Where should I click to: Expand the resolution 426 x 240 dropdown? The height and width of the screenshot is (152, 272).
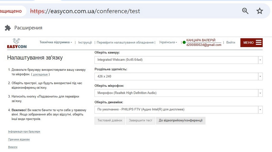[178, 76]
